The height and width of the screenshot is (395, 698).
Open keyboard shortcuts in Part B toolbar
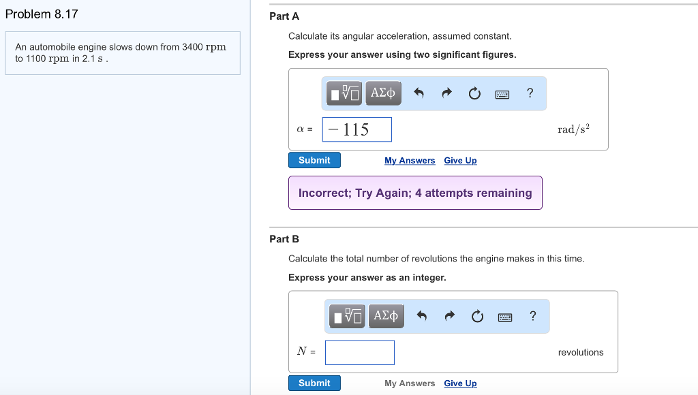click(505, 317)
